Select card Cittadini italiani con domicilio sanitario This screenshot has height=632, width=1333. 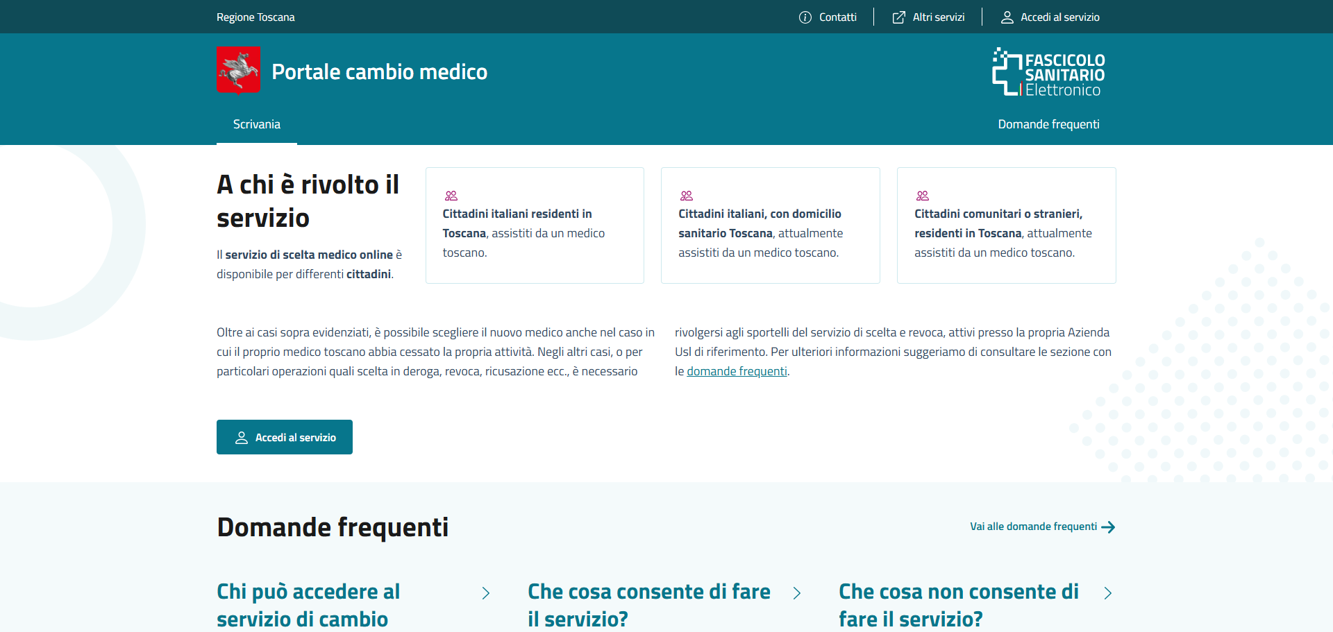(771, 225)
